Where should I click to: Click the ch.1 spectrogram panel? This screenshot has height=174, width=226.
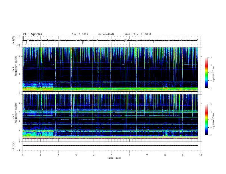coord(110,69)
